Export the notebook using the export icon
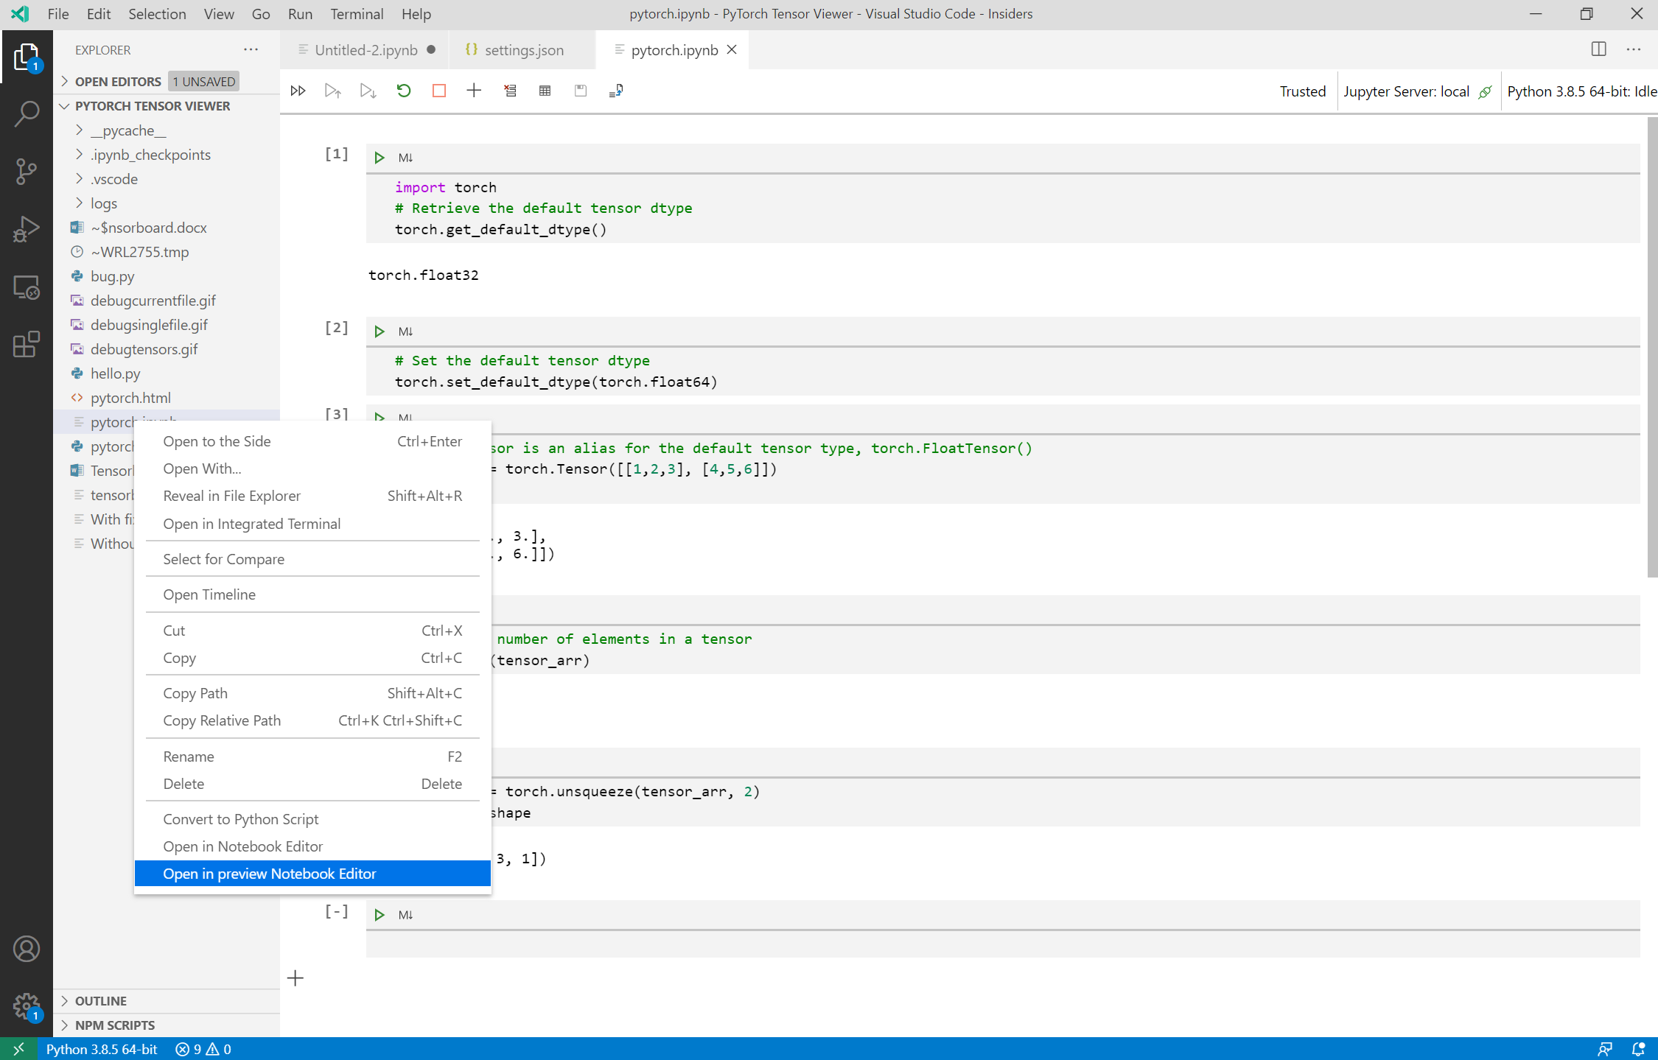The image size is (1658, 1060). coord(616,91)
